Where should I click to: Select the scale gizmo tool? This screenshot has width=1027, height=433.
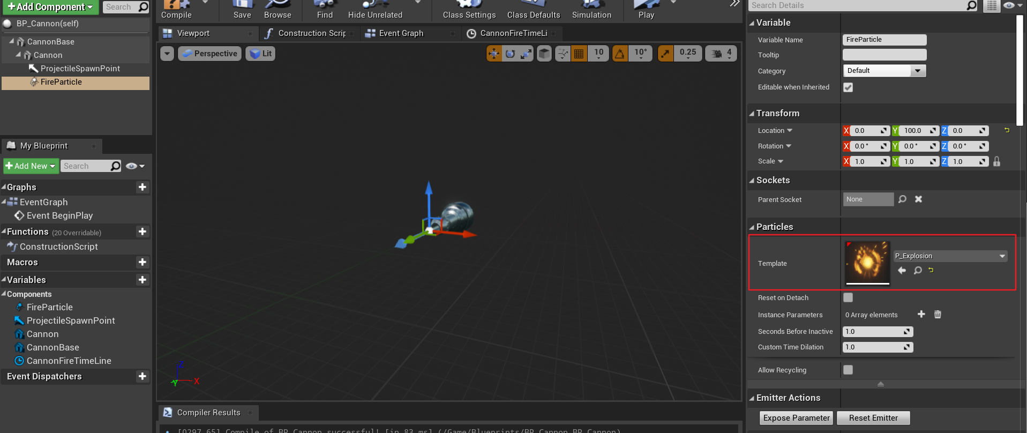pos(526,54)
